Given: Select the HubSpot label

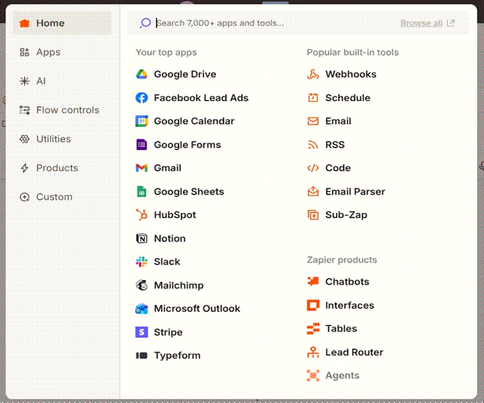Looking at the screenshot, I should 175,215.
